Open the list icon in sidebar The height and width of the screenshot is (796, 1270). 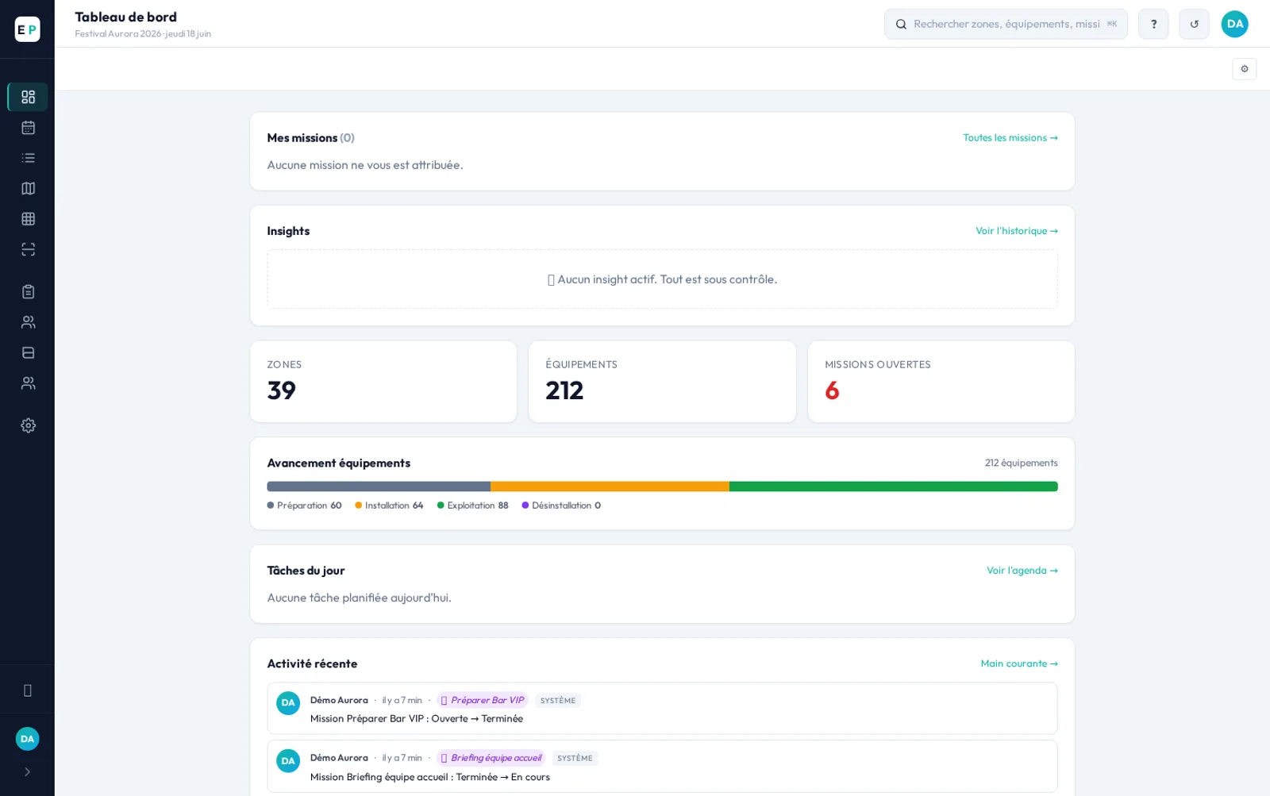pos(28,158)
